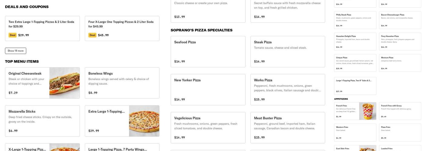Select the Mozzarella Sticks item
Viewport: 424px width, 151px height.
pyautogui.click(x=42, y=121)
